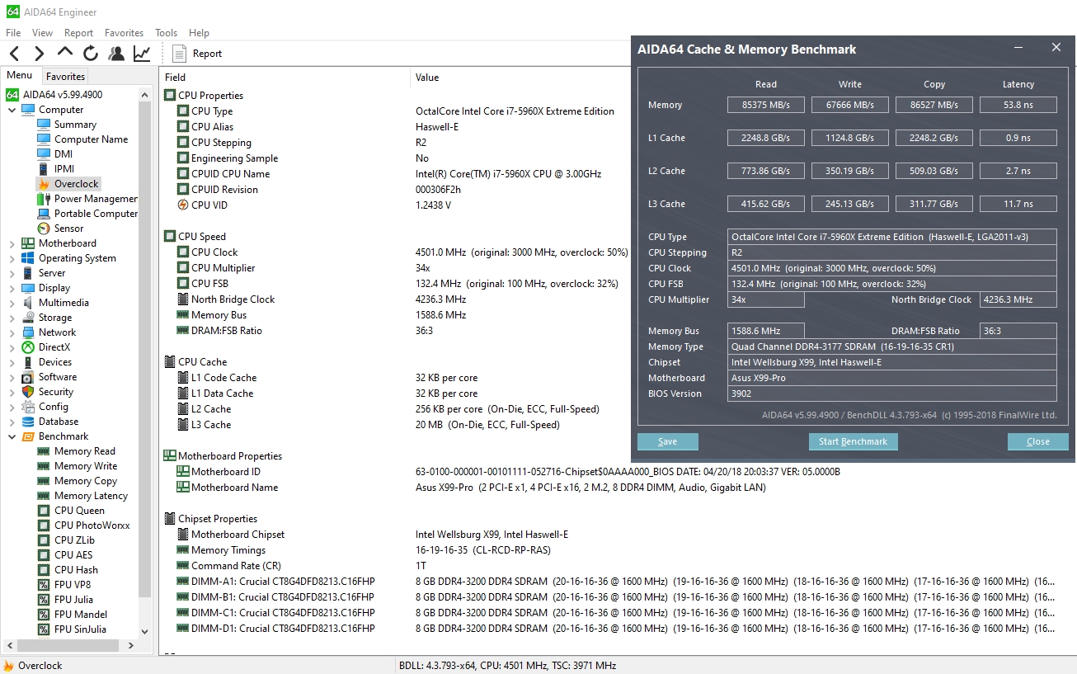The width and height of the screenshot is (1077, 674).
Task: Select CPU Queen benchmark
Action: (x=79, y=511)
